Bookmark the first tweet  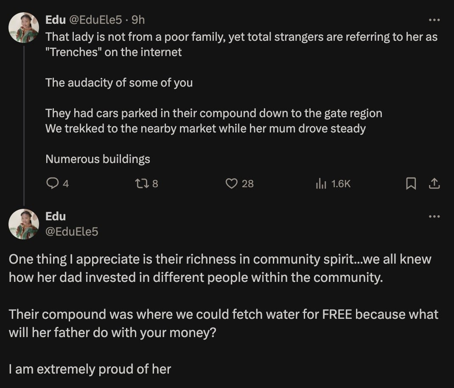point(411,183)
